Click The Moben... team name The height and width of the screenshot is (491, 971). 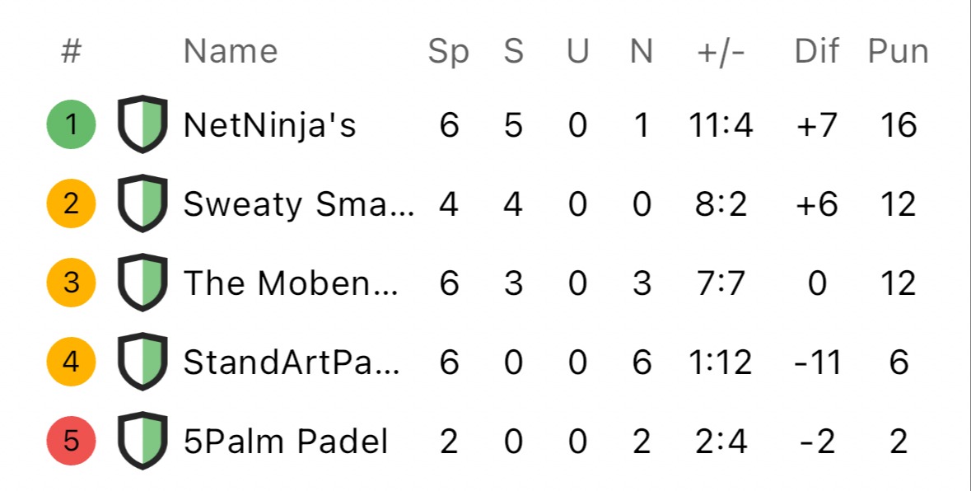click(291, 283)
